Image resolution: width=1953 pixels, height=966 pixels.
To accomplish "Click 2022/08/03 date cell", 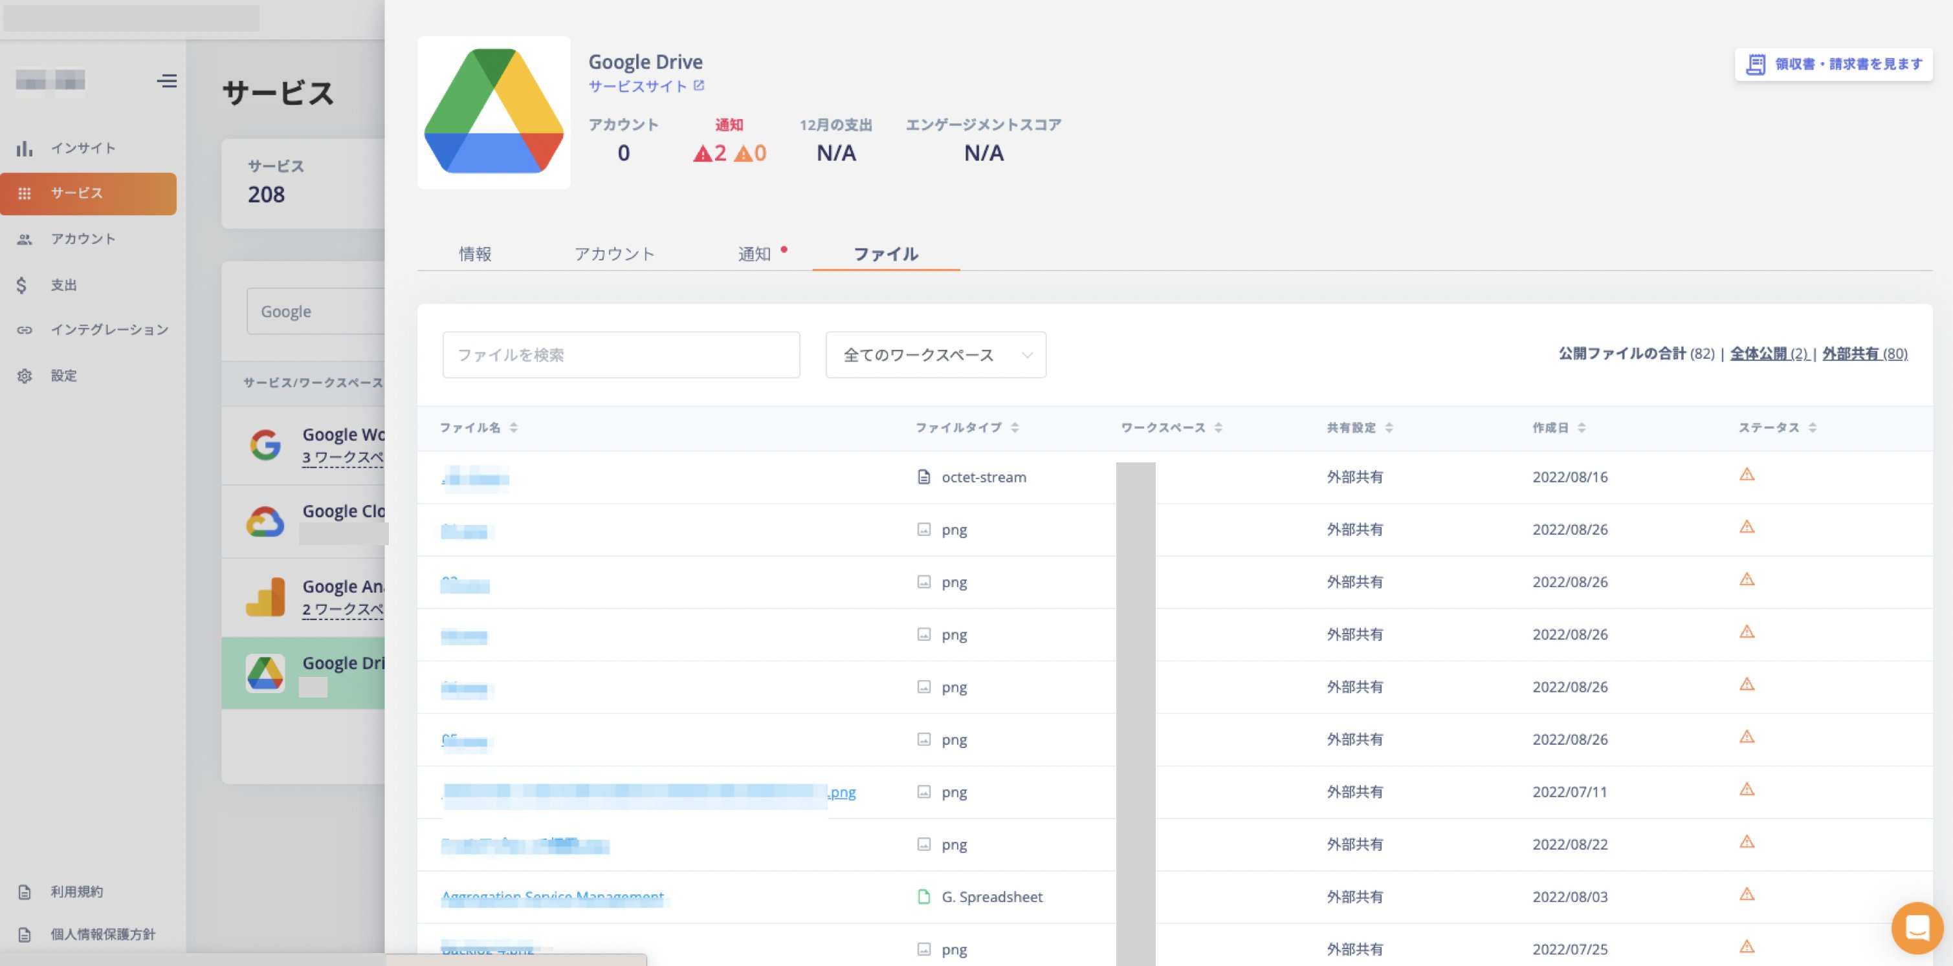I will pos(1570,897).
